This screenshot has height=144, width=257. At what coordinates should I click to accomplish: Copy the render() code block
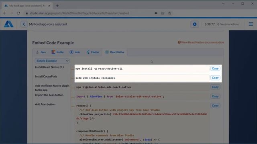(215, 106)
